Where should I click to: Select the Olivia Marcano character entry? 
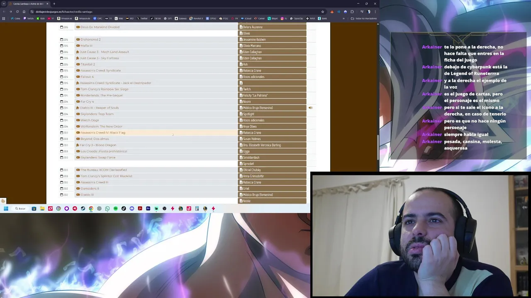(x=272, y=46)
